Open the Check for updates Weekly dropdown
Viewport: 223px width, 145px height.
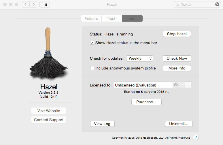tap(139, 58)
